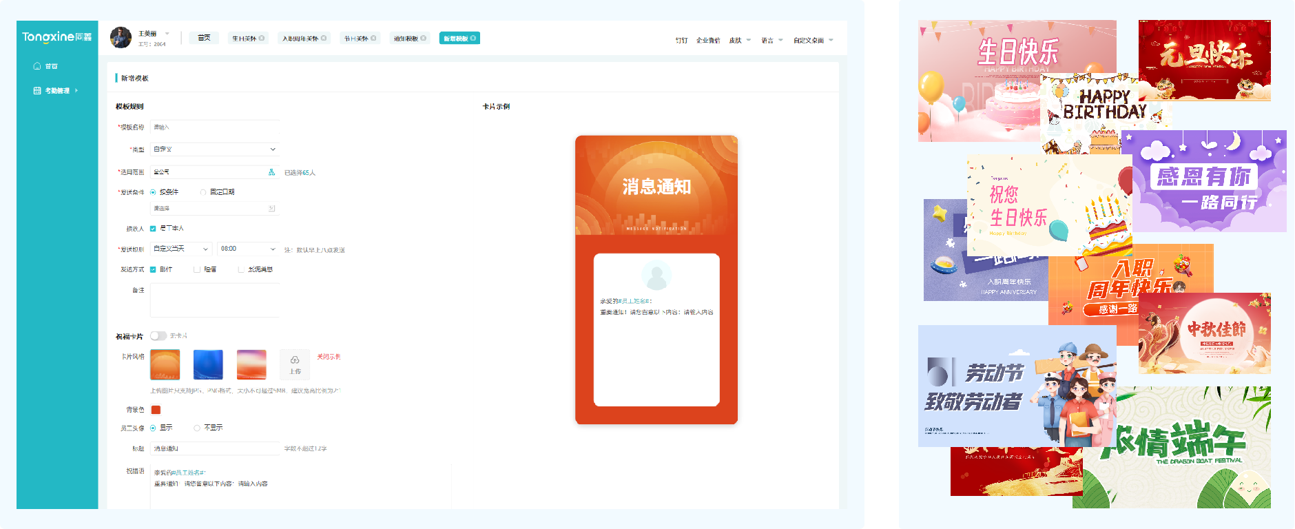Toggle the 祝福卡片 card switch

(x=158, y=336)
